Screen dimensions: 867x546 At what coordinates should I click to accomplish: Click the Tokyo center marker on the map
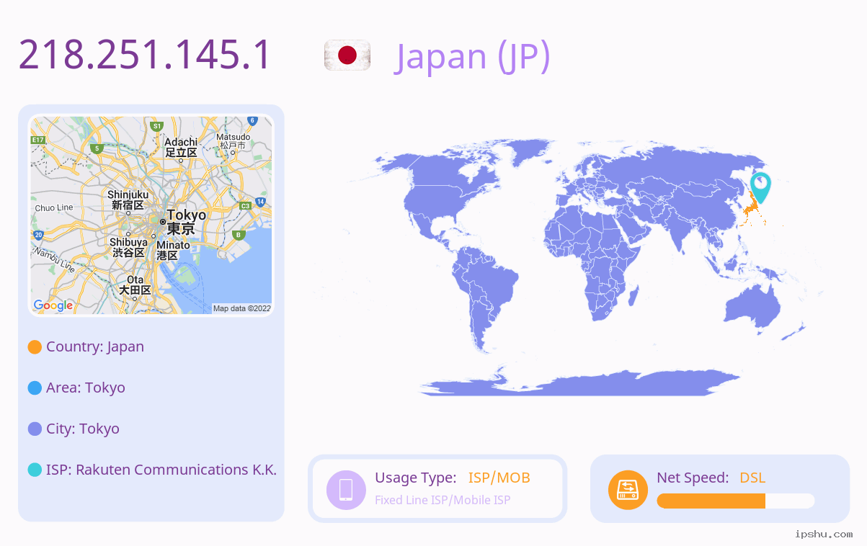[x=163, y=222]
